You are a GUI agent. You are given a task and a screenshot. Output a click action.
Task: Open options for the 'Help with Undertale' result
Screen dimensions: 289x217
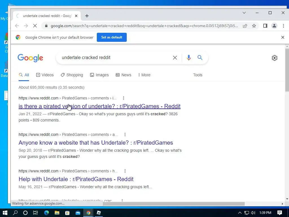click(125, 171)
